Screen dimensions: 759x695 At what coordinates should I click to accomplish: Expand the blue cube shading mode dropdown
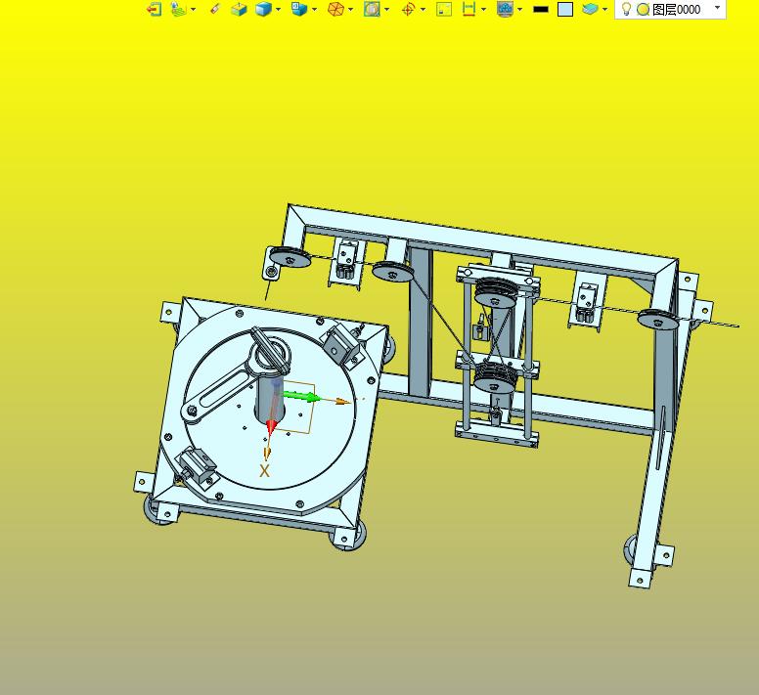278,9
